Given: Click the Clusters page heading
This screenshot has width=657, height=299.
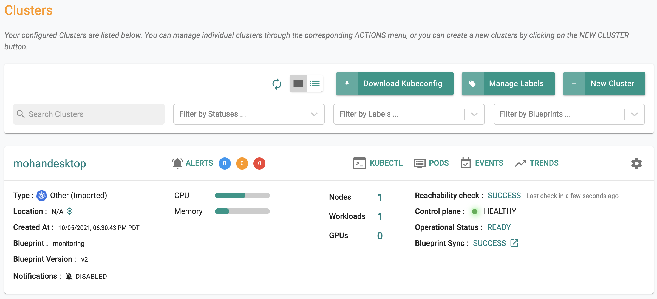Looking at the screenshot, I should pyautogui.click(x=29, y=10).
